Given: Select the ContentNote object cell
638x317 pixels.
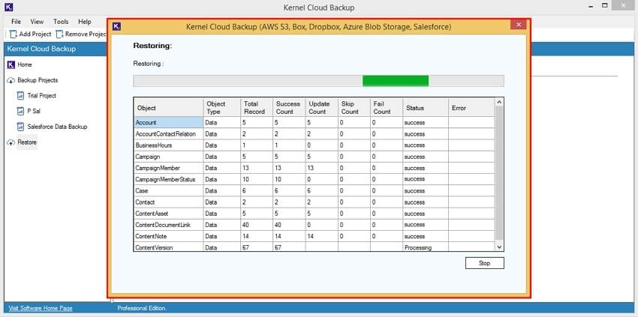Looking at the screenshot, I should [168, 236].
